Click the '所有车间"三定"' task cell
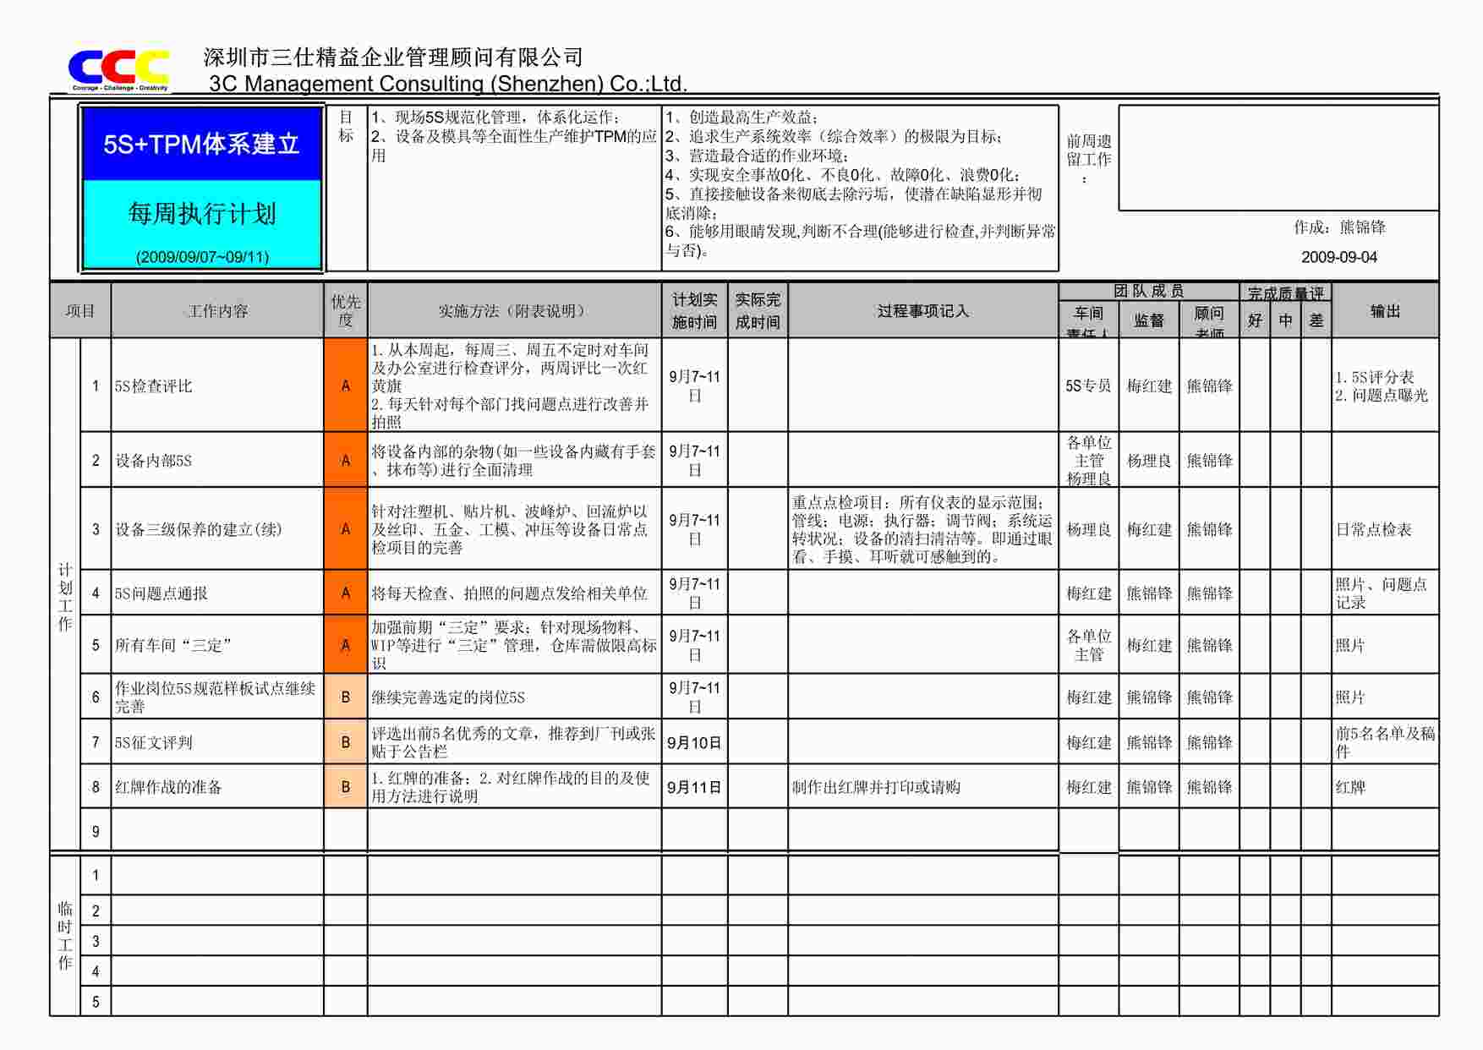The width and height of the screenshot is (1483, 1050). pyautogui.click(x=217, y=645)
